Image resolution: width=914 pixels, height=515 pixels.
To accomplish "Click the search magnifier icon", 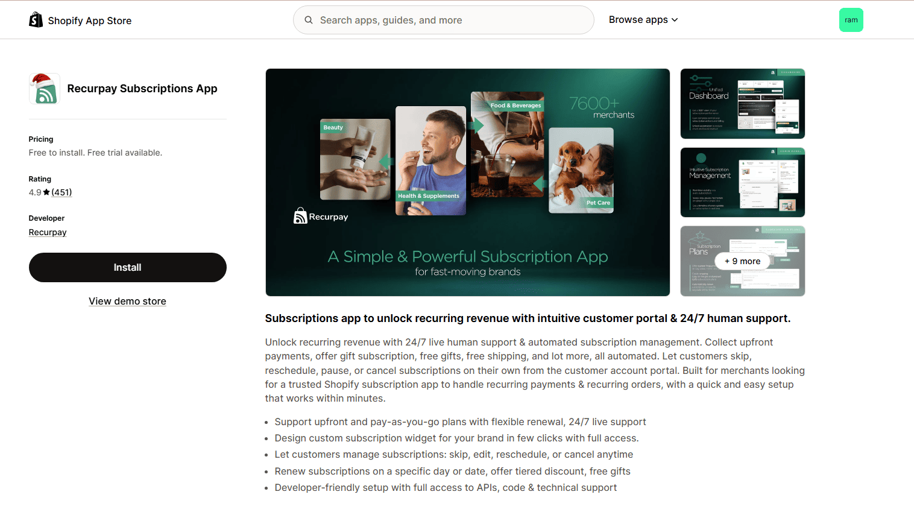I will [x=309, y=20].
